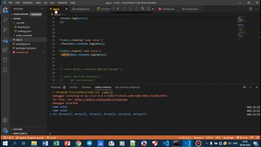261x147 pixels.
Task: Open notifications bell in status bar
Action: point(257,138)
